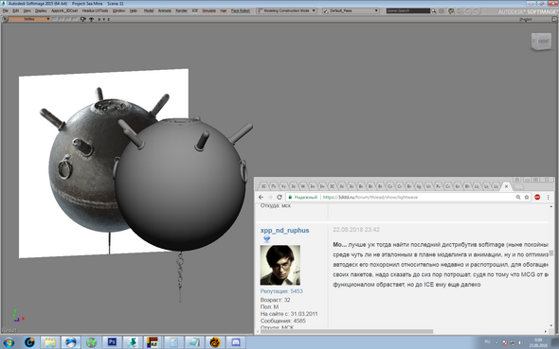Toggle viewport X axis button
Image resolution: width=559 pixels, height=349 pixels.
point(99,20)
